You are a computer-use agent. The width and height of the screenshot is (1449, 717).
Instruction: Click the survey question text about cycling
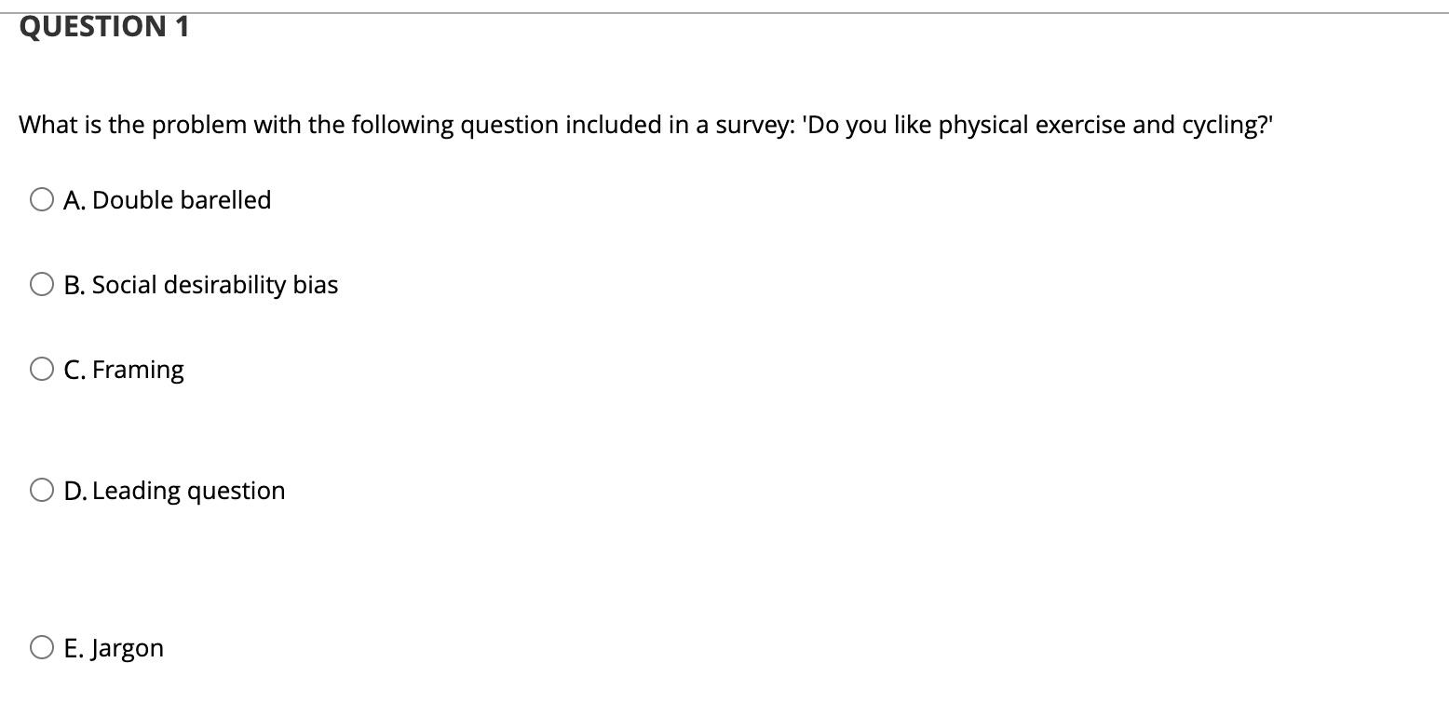pyautogui.click(x=645, y=124)
